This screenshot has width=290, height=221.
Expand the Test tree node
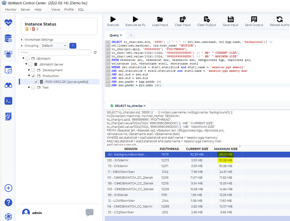(29, 87)
